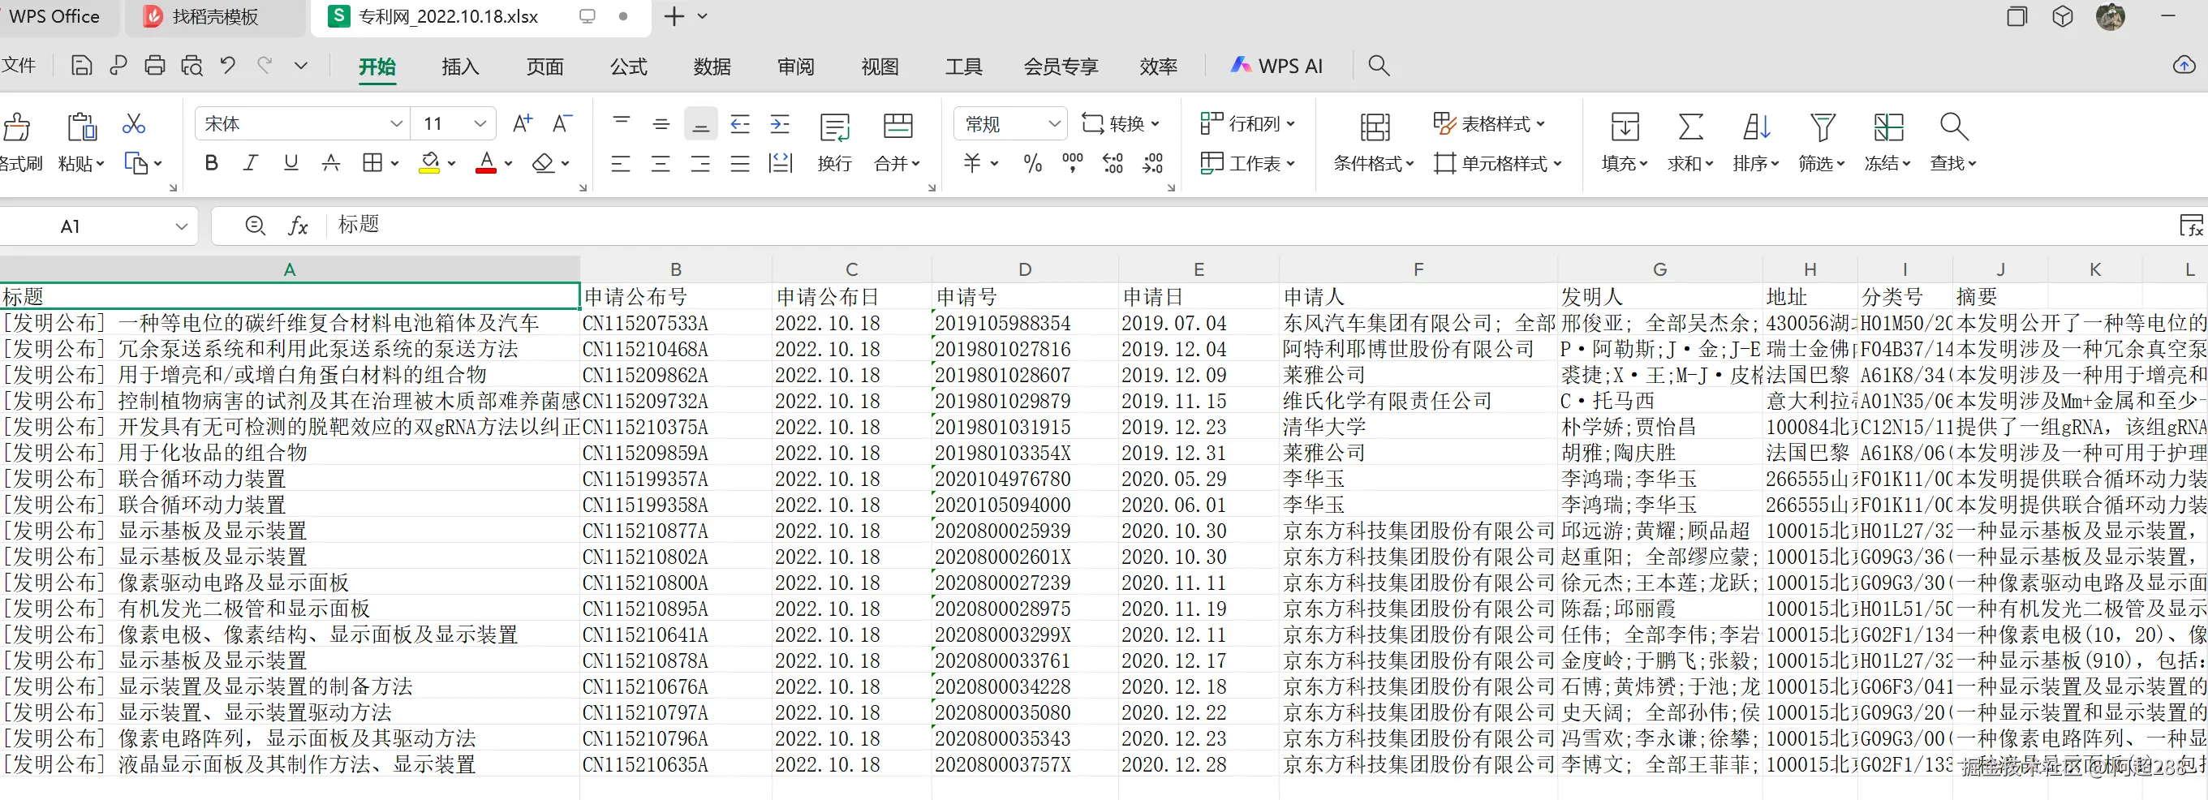Expand the Worksheet (工作表) menu
The width and height of the screenshot is (2208, 800).
click(1247, 163)
